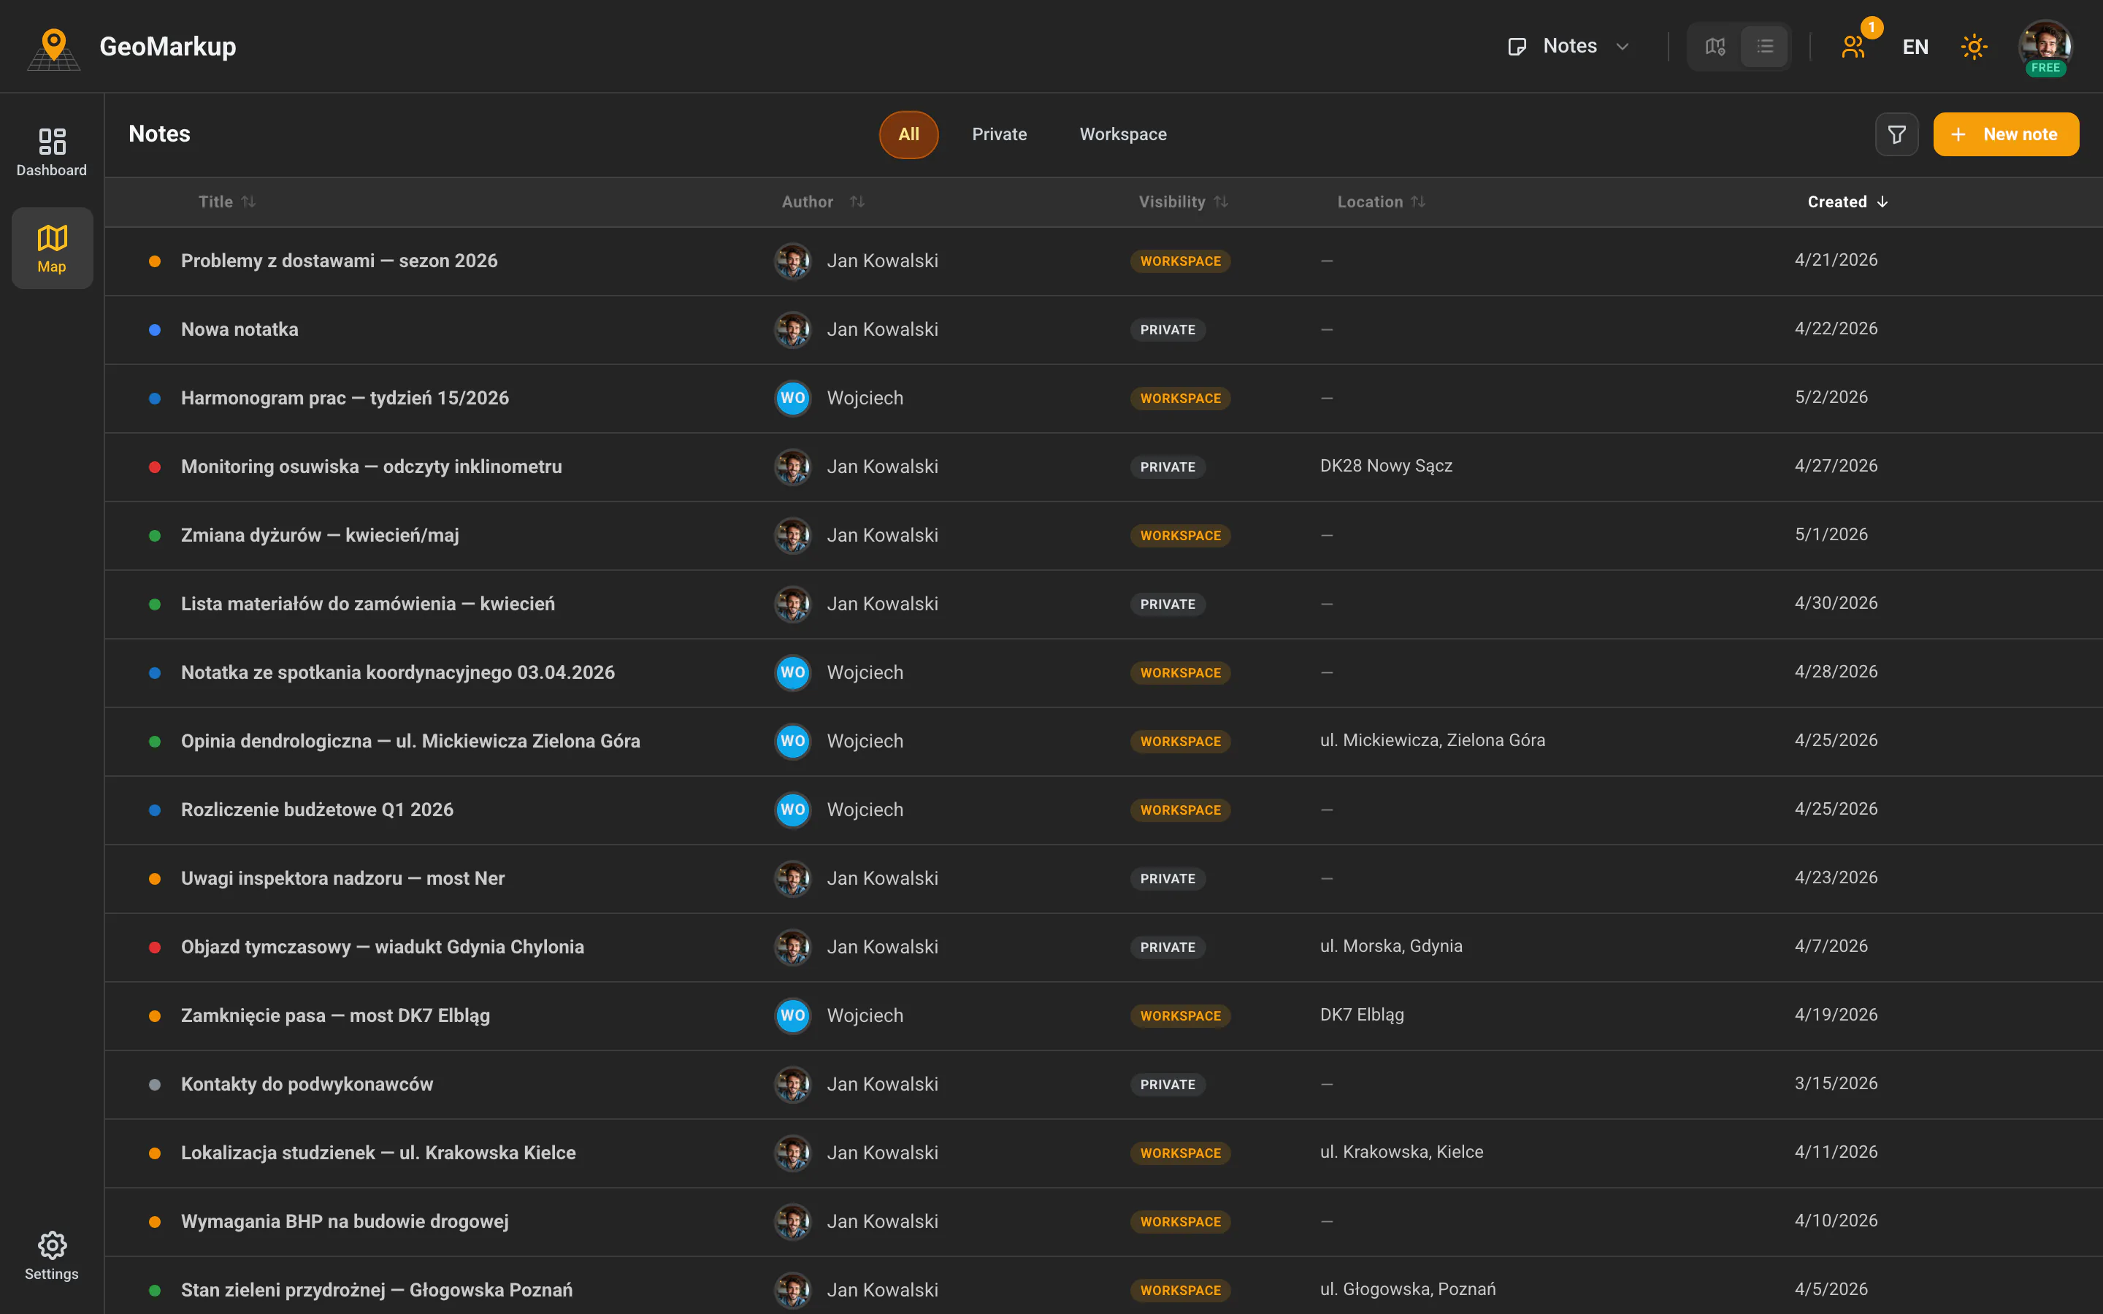The height and width of the screenshot is (1314, 2103).
Task: Open note Wymagania BHP na budowie drogowej
Action: 344,1222
